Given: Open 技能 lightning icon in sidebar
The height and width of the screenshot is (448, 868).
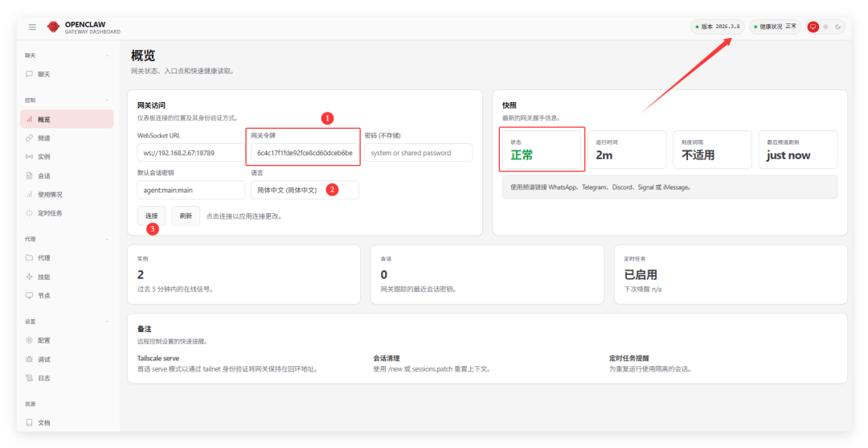Looking at the screenshot, I should [30, 277].
